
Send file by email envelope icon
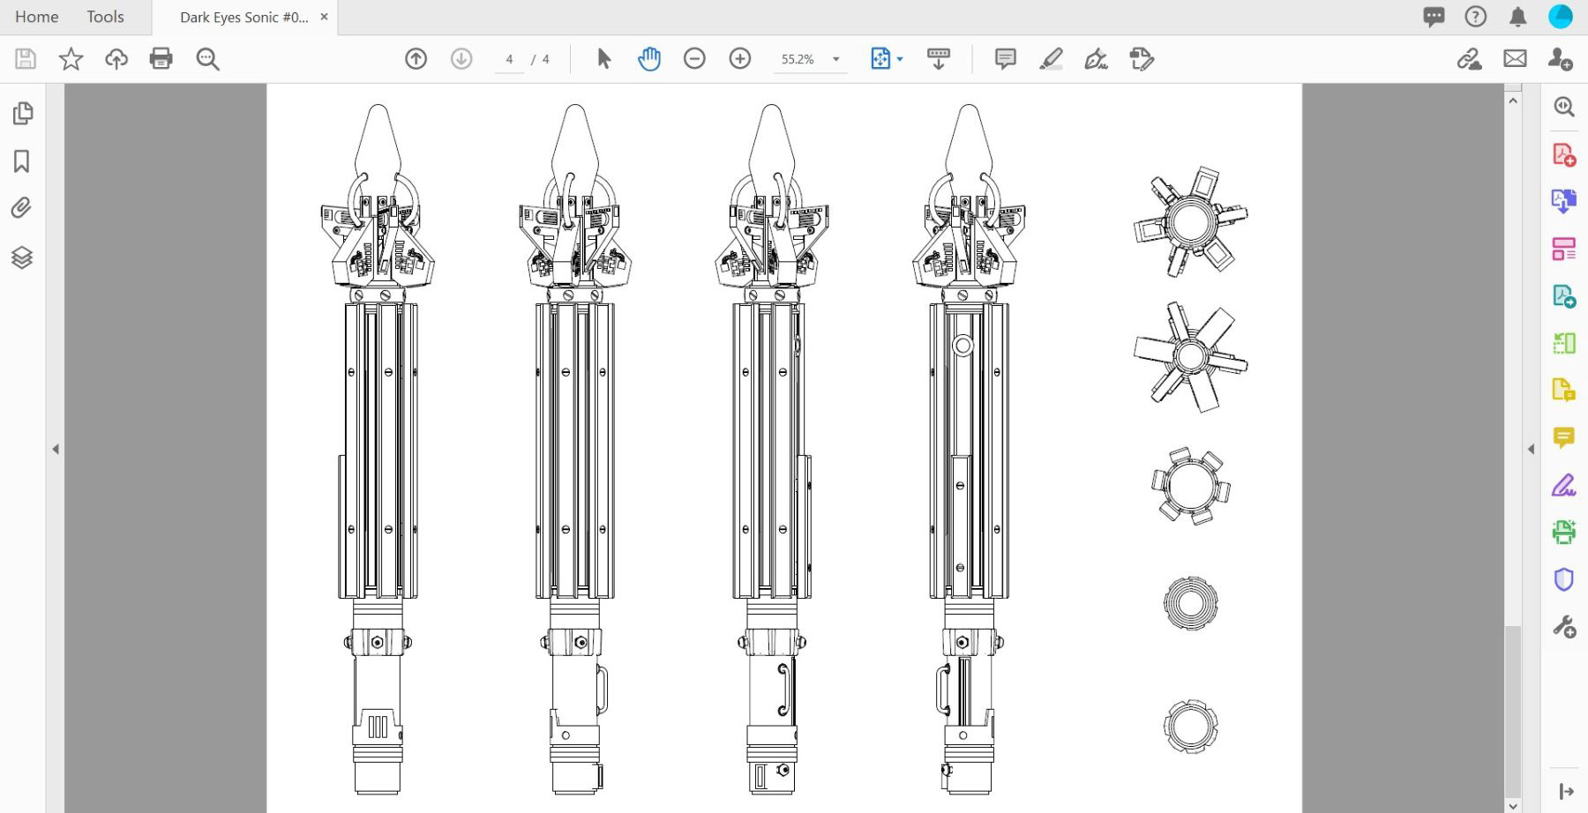click(x=1515, y=59)
